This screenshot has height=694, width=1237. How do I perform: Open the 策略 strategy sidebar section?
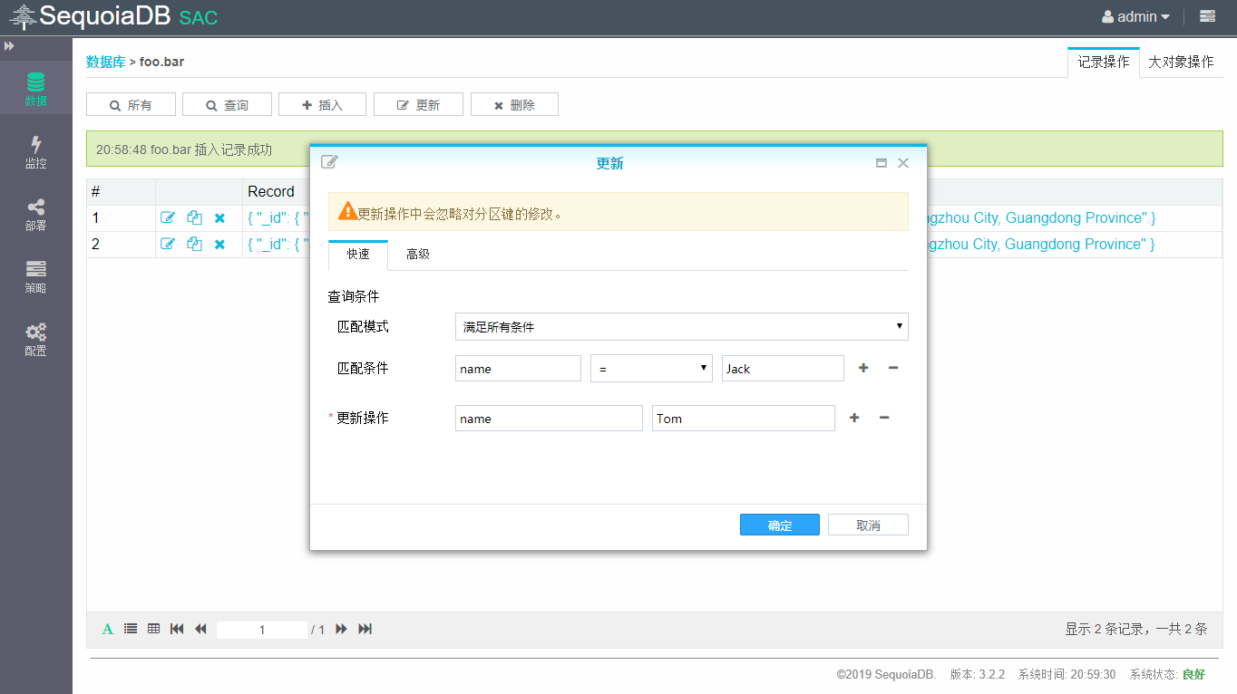(35, 277)
